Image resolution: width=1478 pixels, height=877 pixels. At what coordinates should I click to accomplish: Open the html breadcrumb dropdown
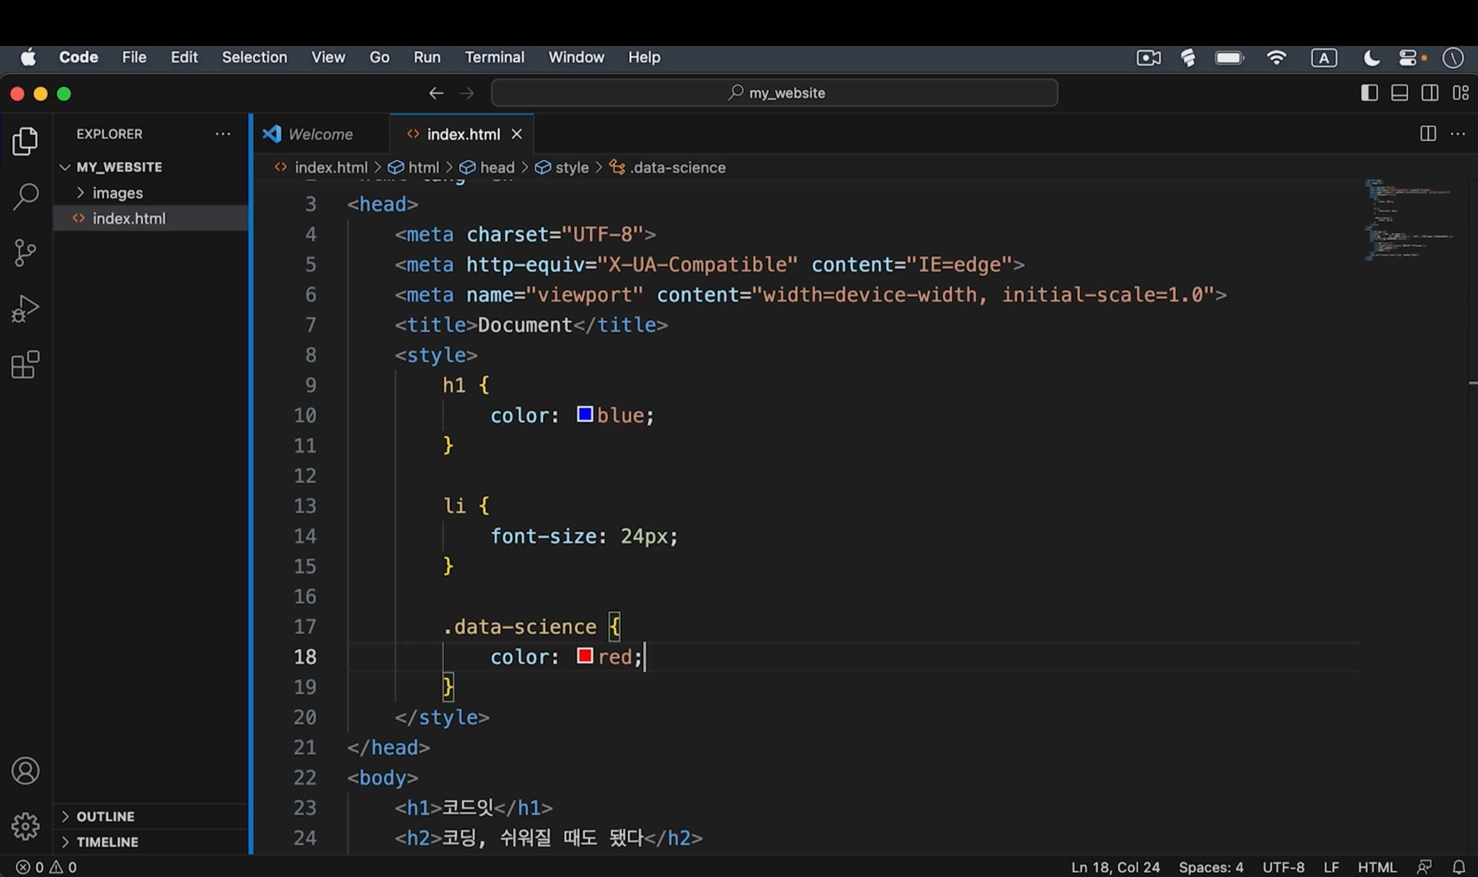click(x=414, y=168)
